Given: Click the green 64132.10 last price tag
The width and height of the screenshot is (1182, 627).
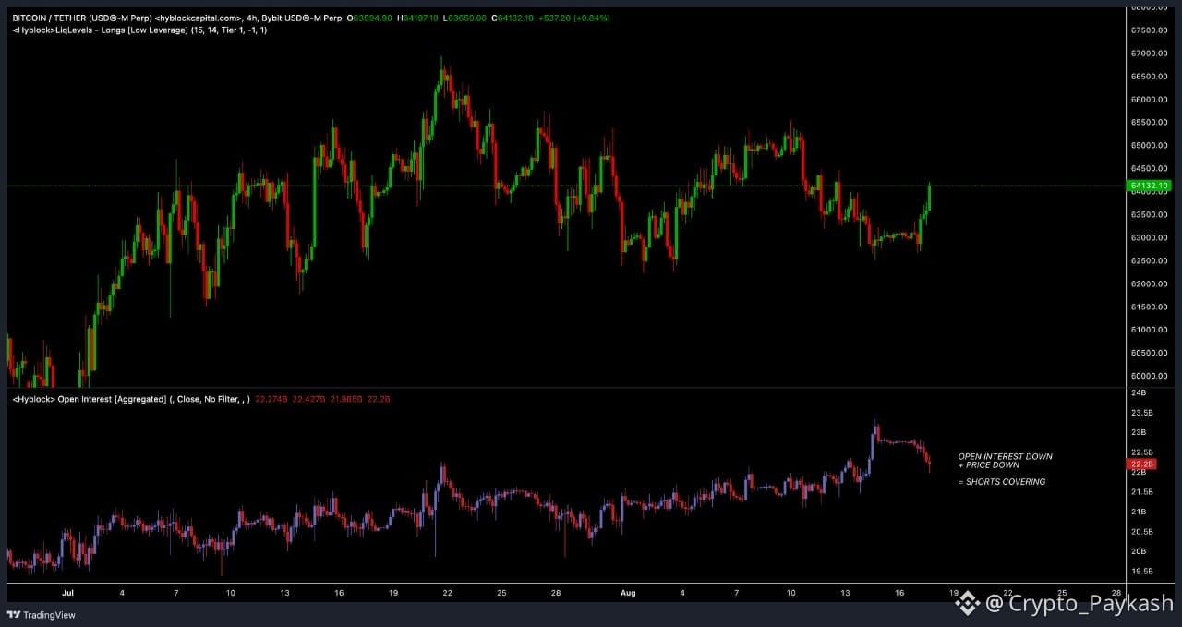Looking at the screenshot, I should (1149, 186).
